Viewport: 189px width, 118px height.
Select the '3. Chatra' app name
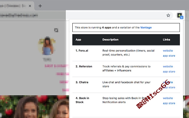[x=82, y=82]
